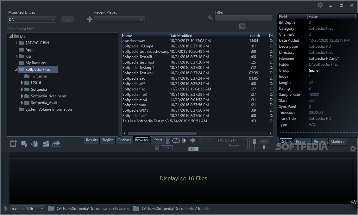The image size is (358, 215).
Task: Open the Rename tab
Action: [303, 142]
